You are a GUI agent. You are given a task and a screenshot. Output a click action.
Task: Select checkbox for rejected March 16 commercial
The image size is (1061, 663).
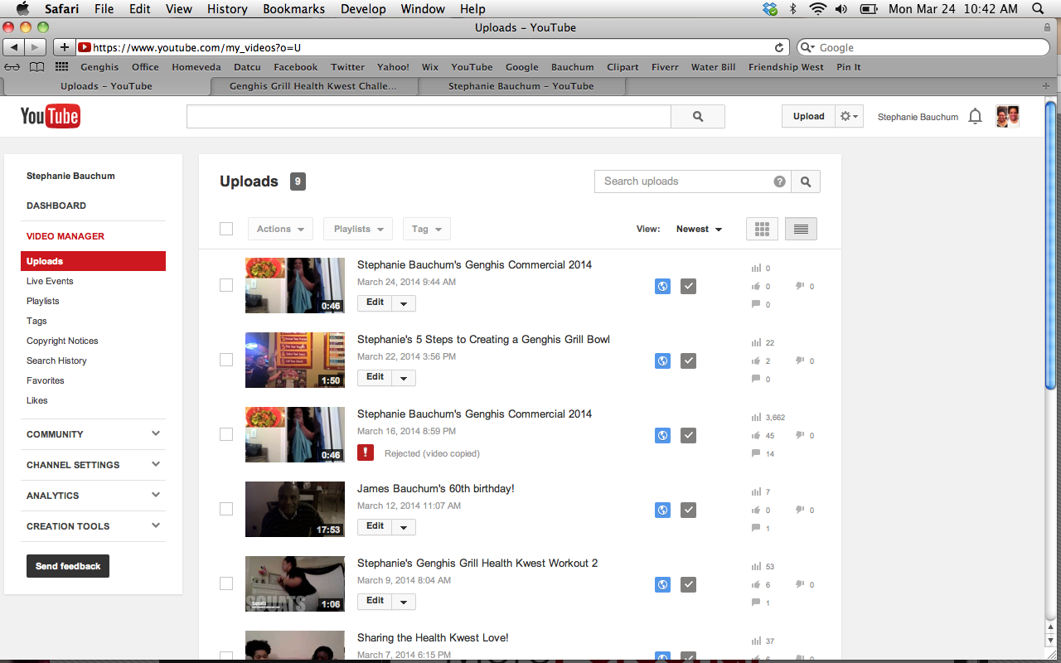(226, 434)
